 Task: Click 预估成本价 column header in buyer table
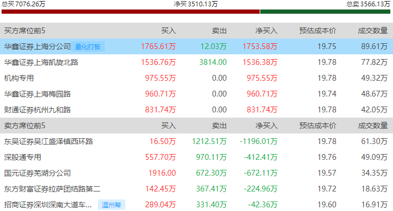(x=317, y=31)
